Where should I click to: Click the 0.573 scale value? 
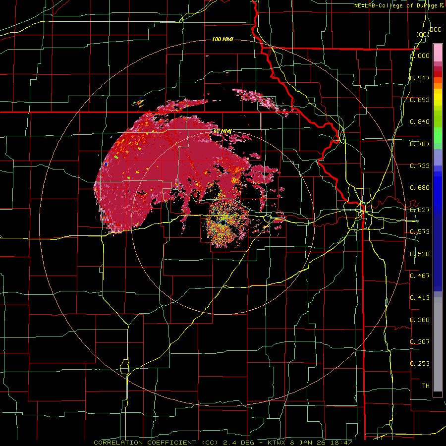[x=420, y=232]
